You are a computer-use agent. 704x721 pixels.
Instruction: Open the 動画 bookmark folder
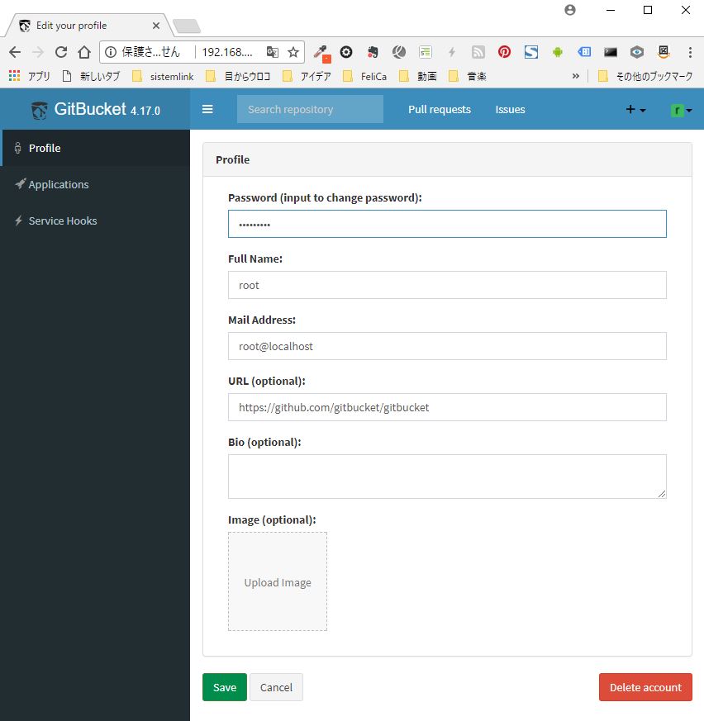pos(418,76)
